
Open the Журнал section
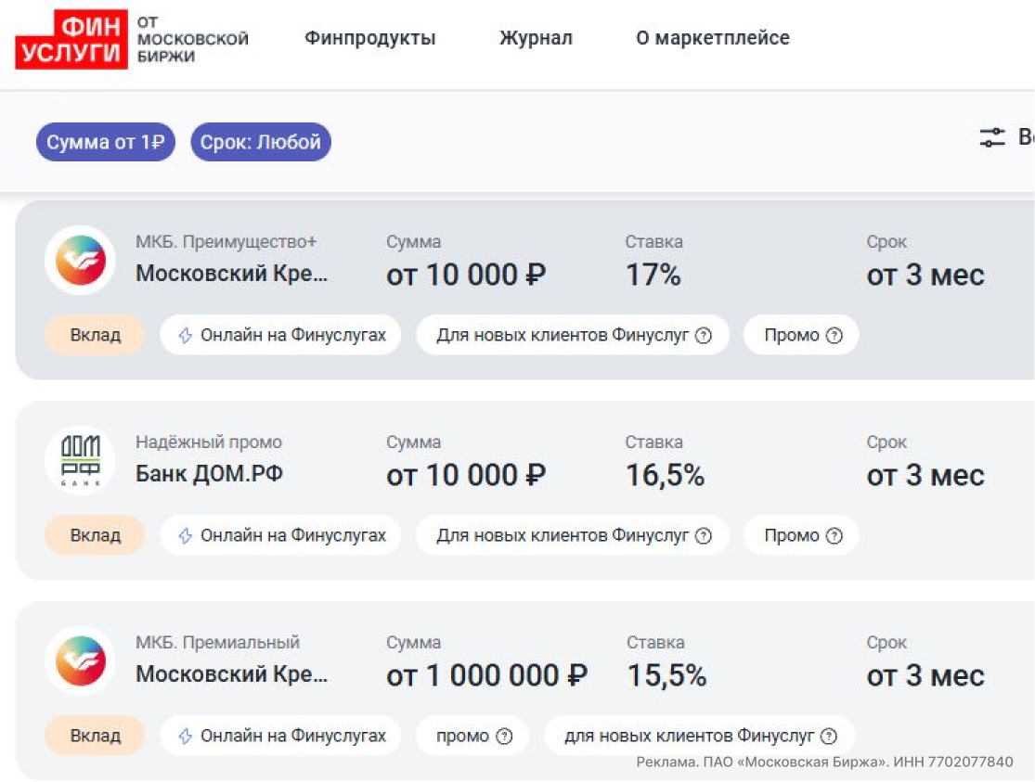tap(536, 38)
